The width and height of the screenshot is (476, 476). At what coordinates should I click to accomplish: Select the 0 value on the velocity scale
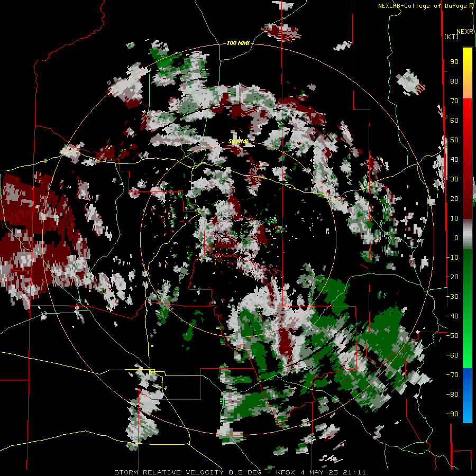pyautogui.click(x=456, y=238)
